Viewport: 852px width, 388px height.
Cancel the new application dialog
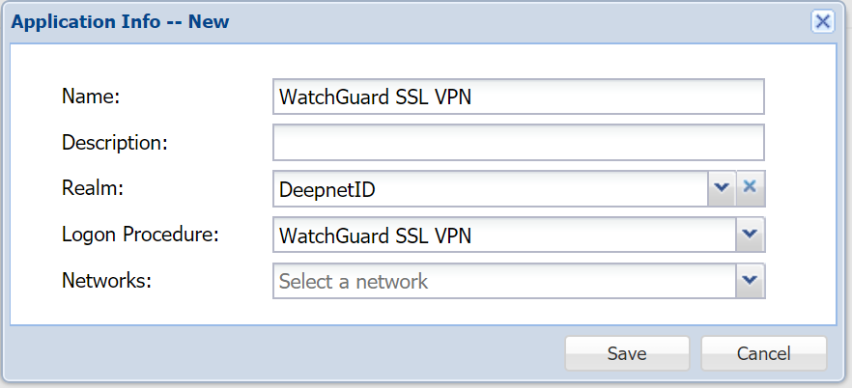(x=763, y=353)
